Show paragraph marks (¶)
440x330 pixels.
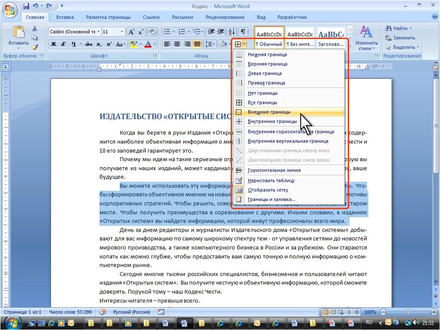tap(243, 32)
